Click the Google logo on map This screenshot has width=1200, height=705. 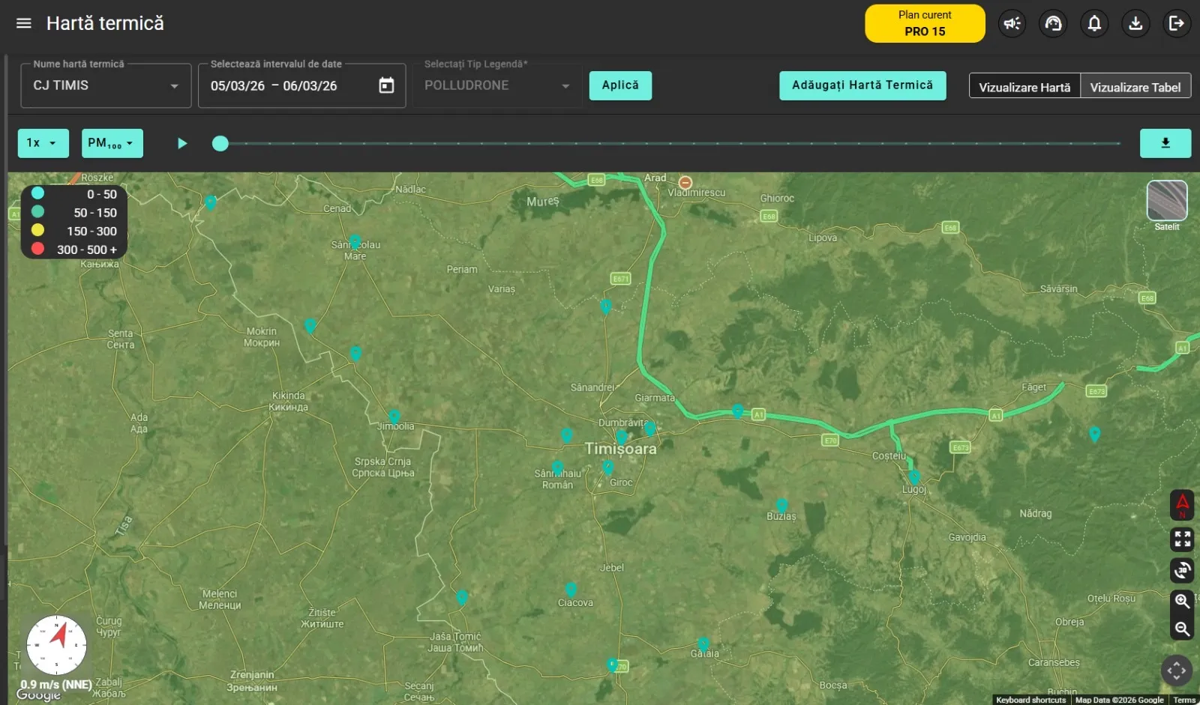pyautogui.click(x=38, y=695)
